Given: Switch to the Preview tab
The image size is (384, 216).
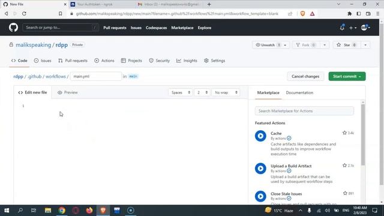Looking at the screenshot, I should tap(68, 92).
